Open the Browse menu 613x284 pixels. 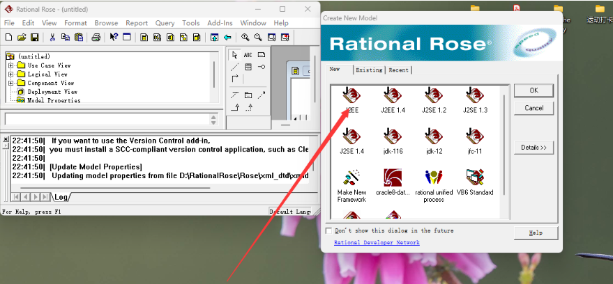pos(106,23)
